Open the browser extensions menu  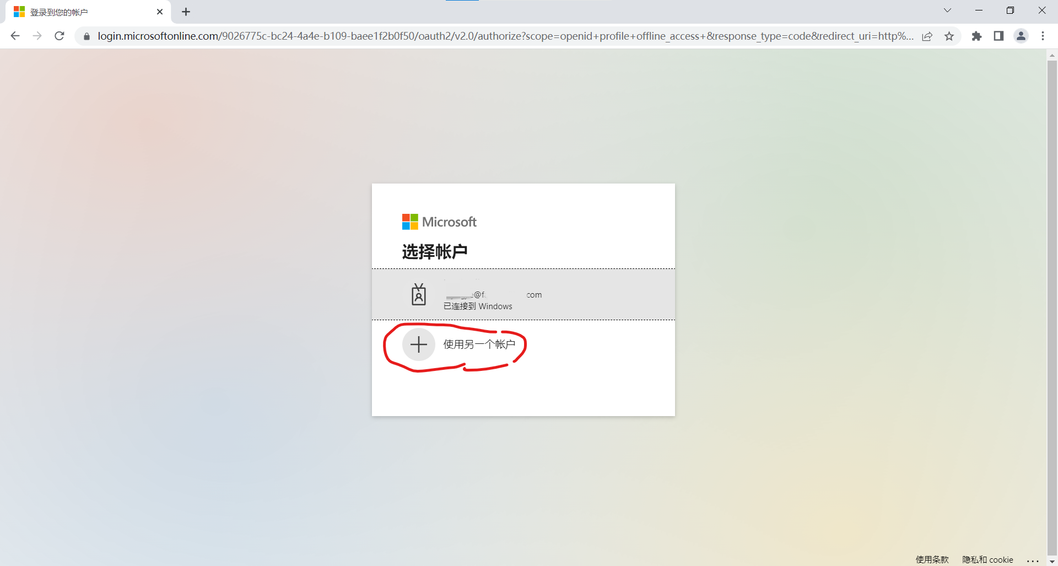[x=976, y=36]
